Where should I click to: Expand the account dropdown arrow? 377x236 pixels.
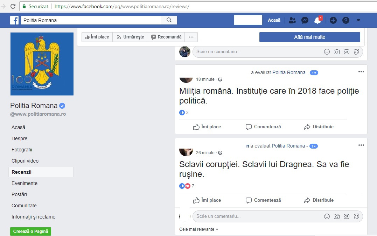(358, 20)
